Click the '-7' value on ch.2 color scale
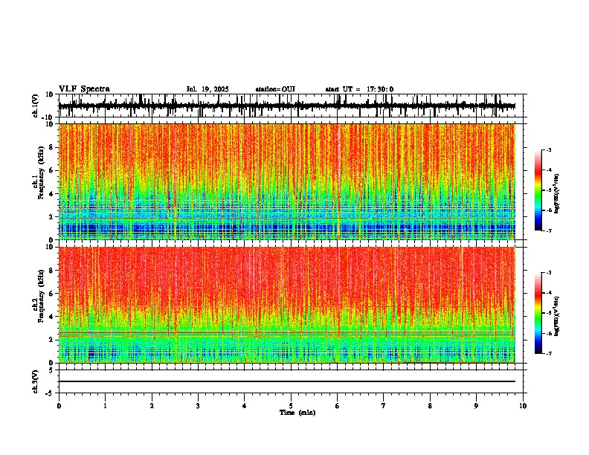This screenshot has width=589, height=455. click(548, 354)
